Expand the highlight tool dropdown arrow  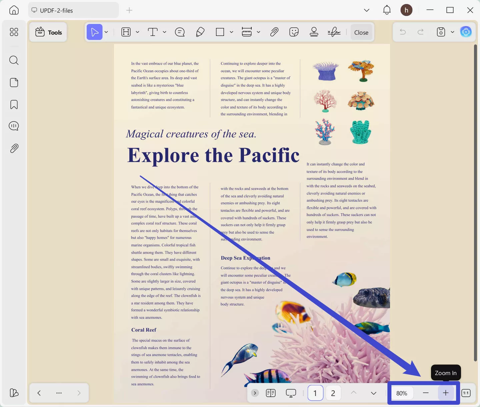tap(137, 32)
